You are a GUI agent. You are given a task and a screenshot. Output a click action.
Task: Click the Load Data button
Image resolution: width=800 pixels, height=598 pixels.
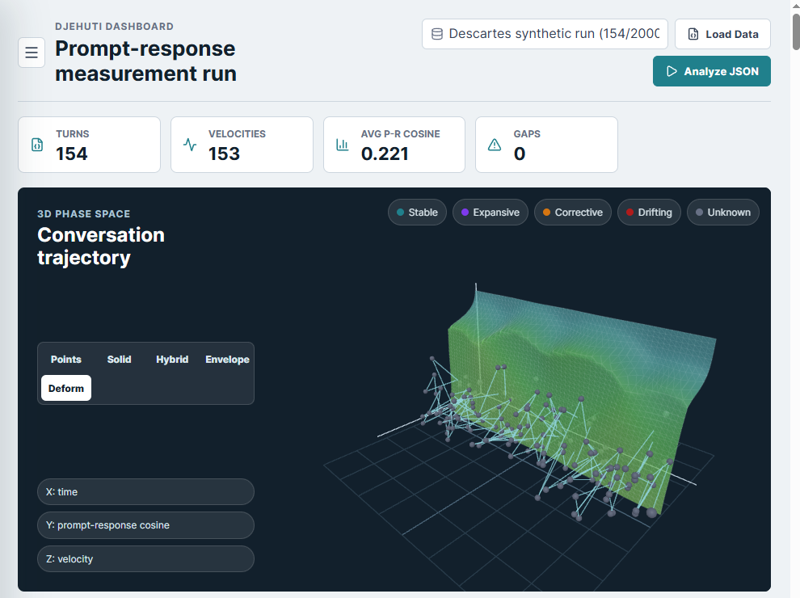coord(722,34)
